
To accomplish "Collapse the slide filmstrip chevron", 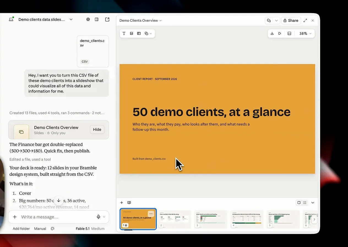I will click(x=313, y=203).
